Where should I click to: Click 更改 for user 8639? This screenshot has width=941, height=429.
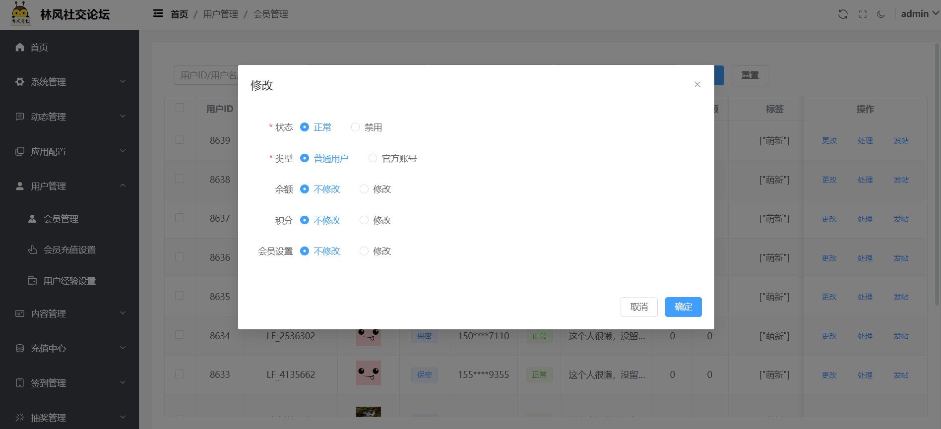pos(829,141)
